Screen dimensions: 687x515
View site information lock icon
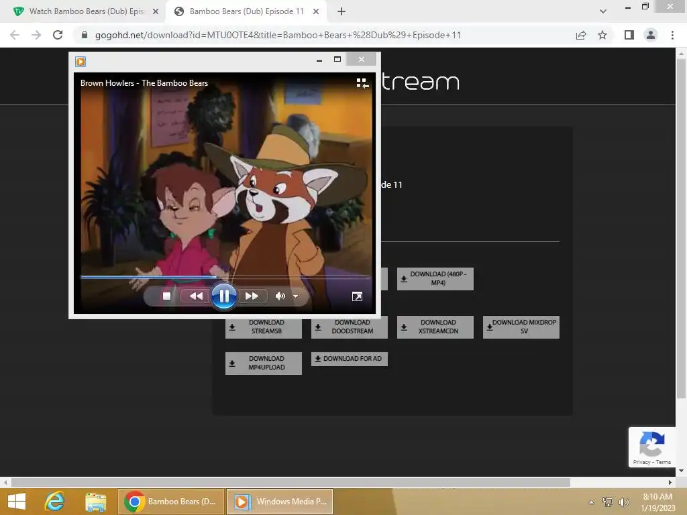(x=85, y=35)
